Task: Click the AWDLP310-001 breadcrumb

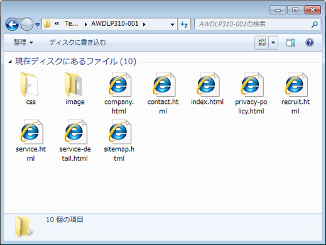Action: 115,24
